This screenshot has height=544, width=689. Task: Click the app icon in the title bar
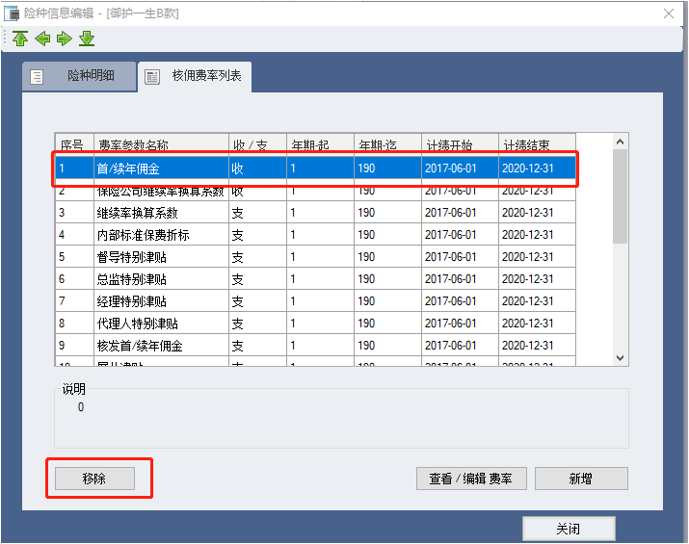point(13,13)
